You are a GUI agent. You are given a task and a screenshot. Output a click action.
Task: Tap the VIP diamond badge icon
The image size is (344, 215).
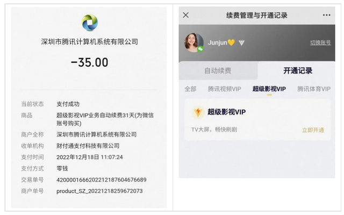[241, 42]
